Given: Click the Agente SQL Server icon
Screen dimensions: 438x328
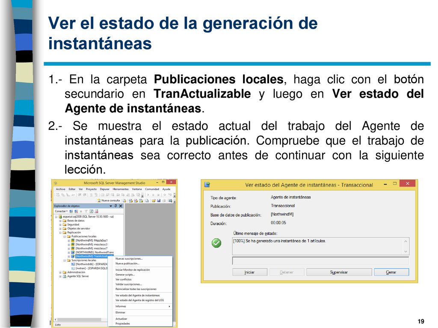Looking at the screenshot, I should coord(64,276).
